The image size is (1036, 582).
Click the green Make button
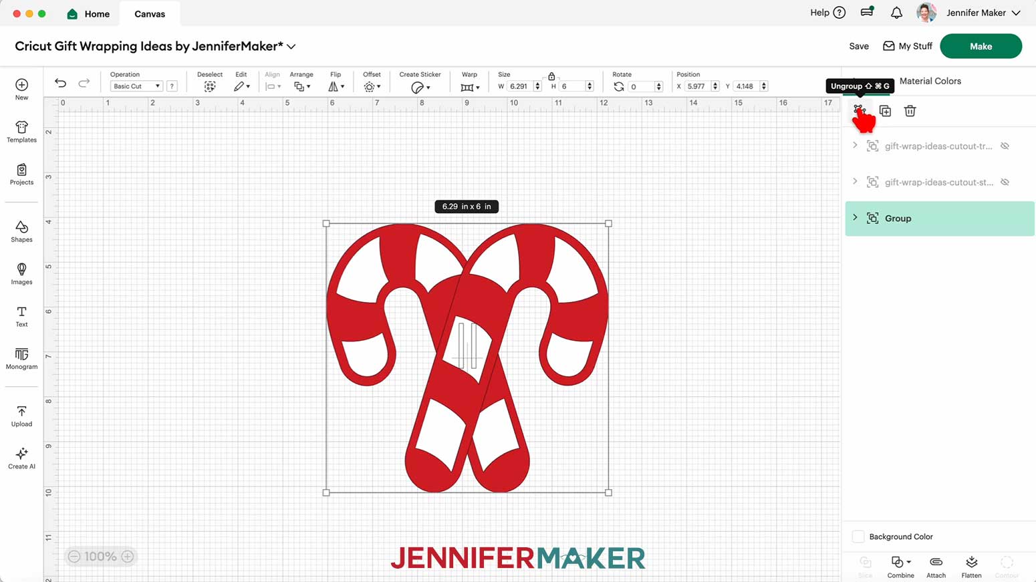[x=981, y=46]
